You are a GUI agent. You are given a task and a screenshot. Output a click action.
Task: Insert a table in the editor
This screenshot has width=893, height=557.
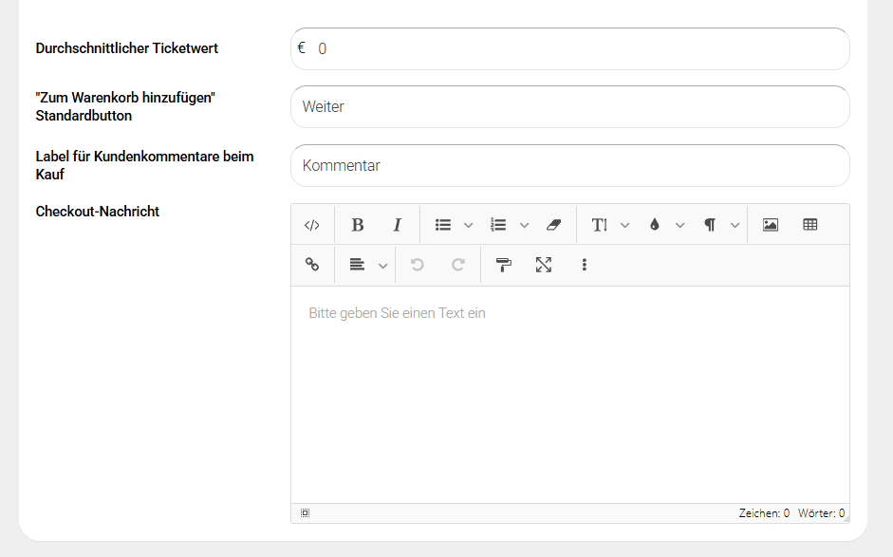tap(810, 225)
